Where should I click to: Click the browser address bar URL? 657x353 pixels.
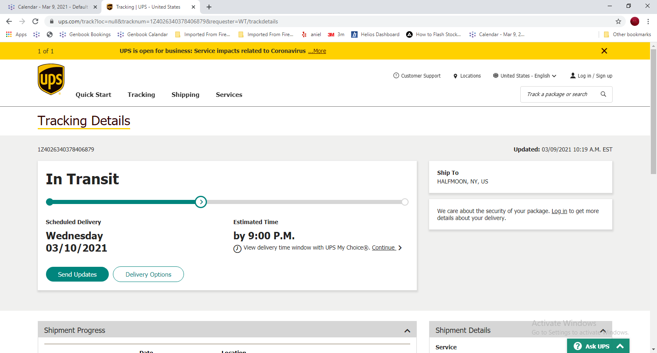pyautogui.click(x=168, y=21)
